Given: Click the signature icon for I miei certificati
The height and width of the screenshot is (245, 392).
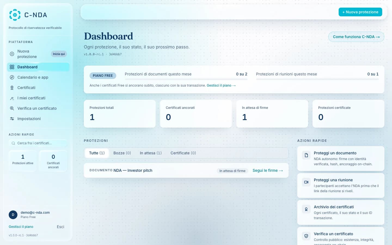Looking at the screenshot, I should tap(12, 98).
